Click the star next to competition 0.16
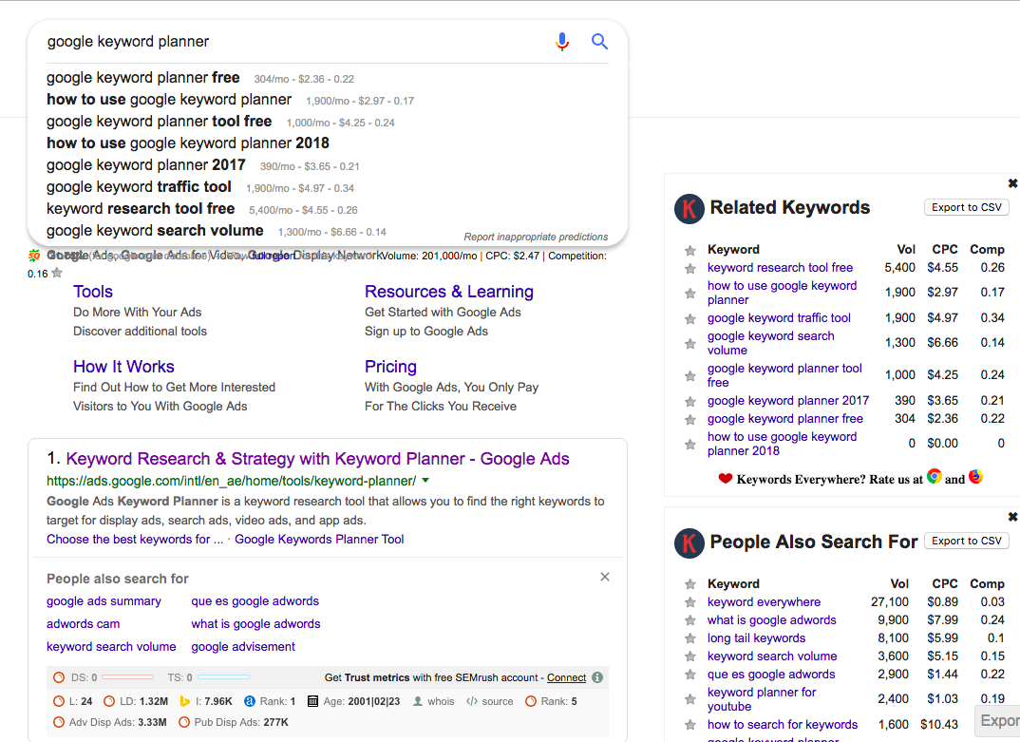Screen dimensions: 1020x742 point(57,273)
